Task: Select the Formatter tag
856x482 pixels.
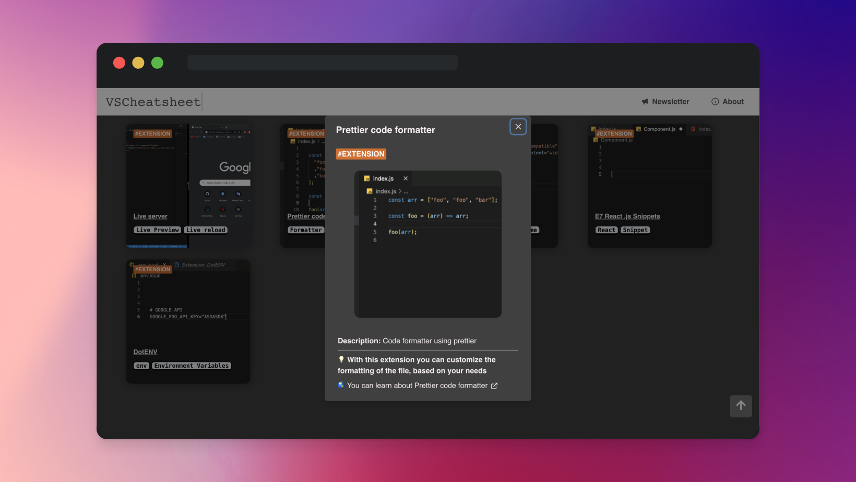Action: coord(306,230)
